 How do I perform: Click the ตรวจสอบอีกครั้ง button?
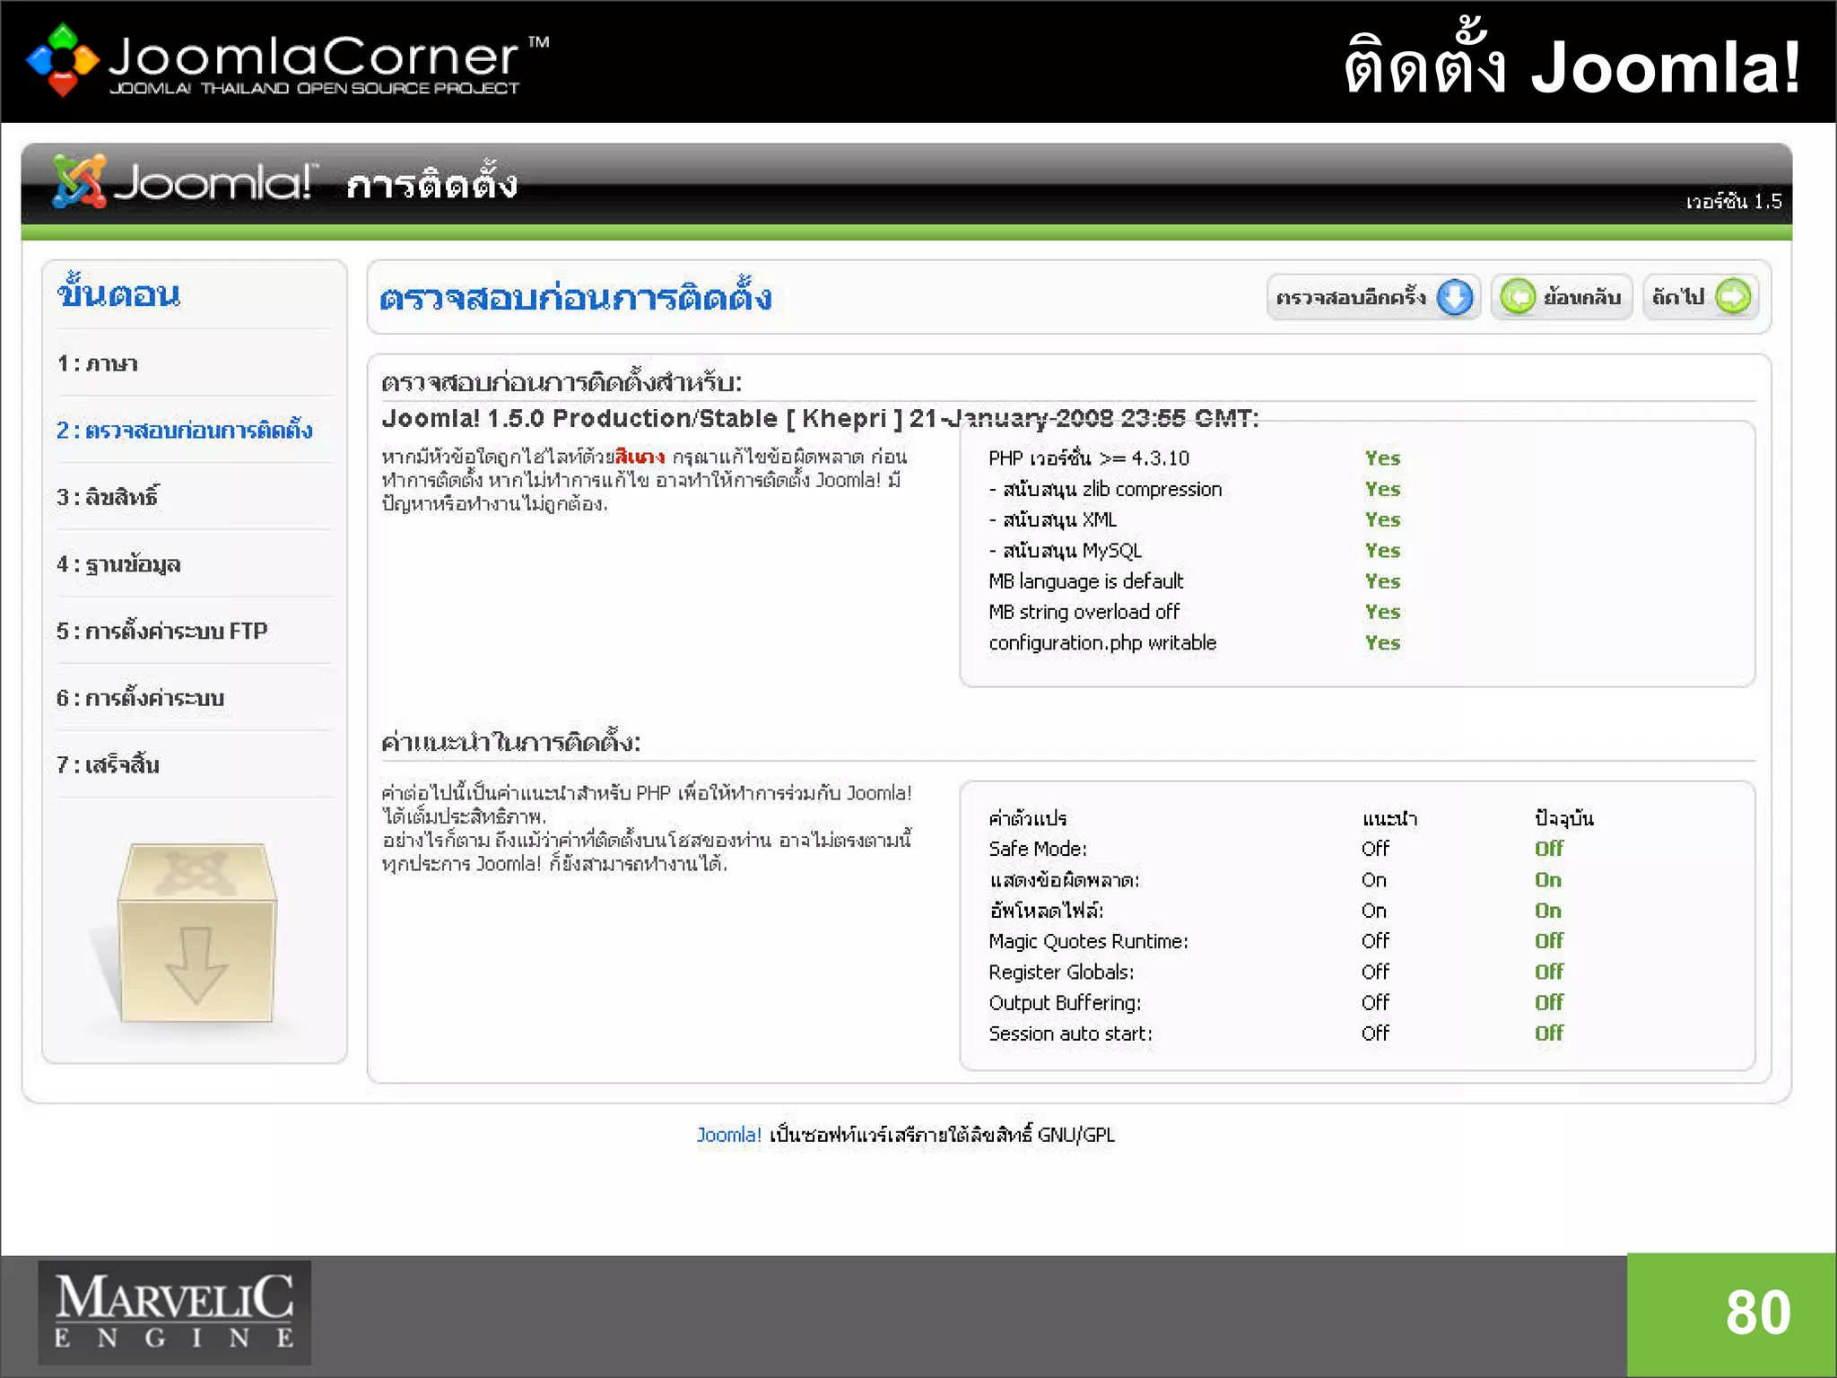(1372, 297)
